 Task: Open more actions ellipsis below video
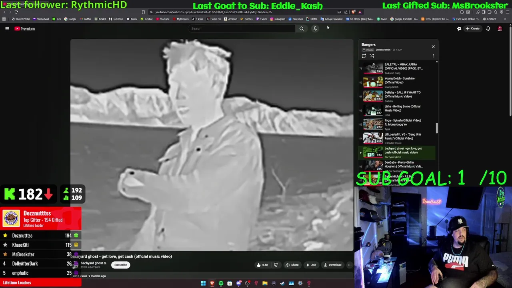[350, 265]
